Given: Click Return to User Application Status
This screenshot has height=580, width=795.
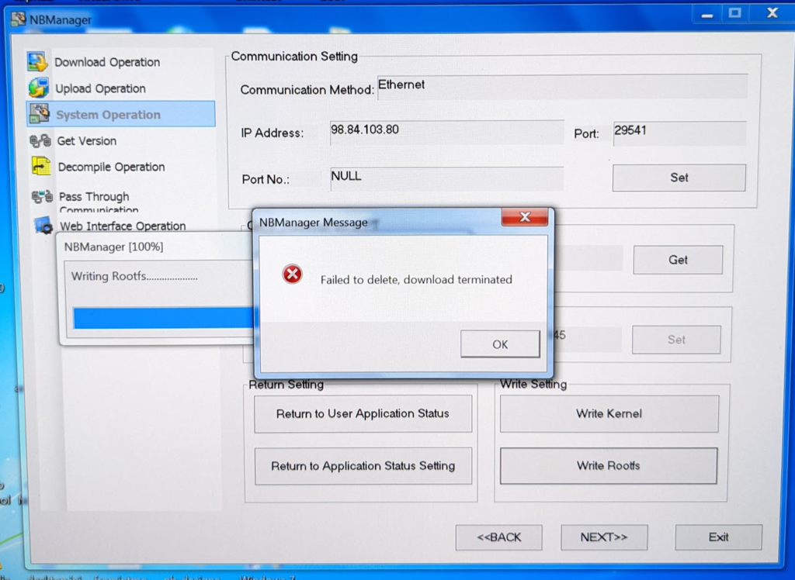Looking at the screenshot, I should click(x=363, y=414).
